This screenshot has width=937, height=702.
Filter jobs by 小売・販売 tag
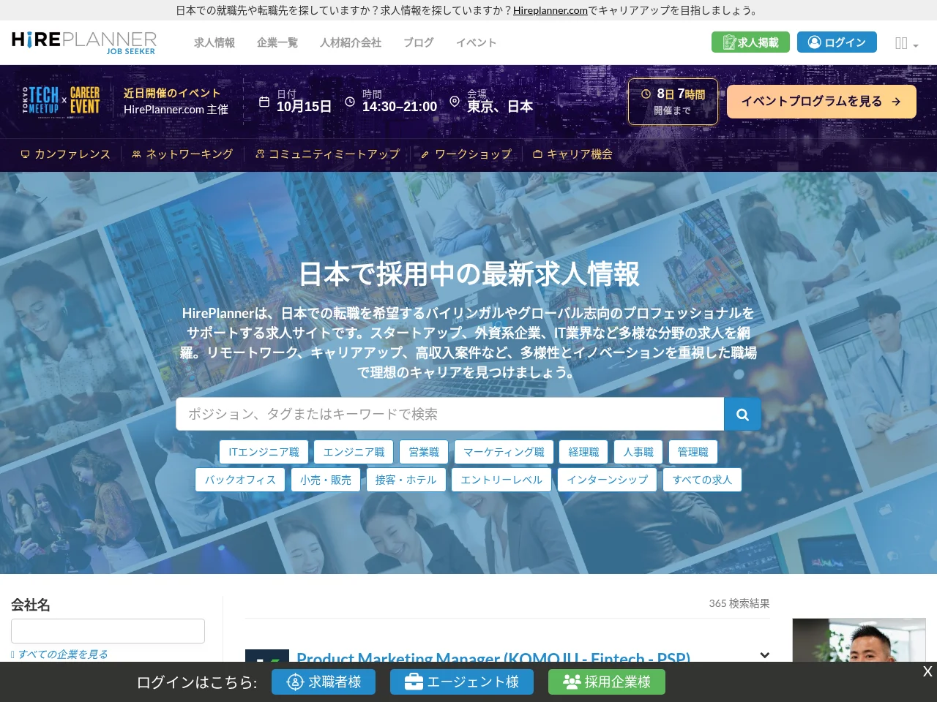326,480
